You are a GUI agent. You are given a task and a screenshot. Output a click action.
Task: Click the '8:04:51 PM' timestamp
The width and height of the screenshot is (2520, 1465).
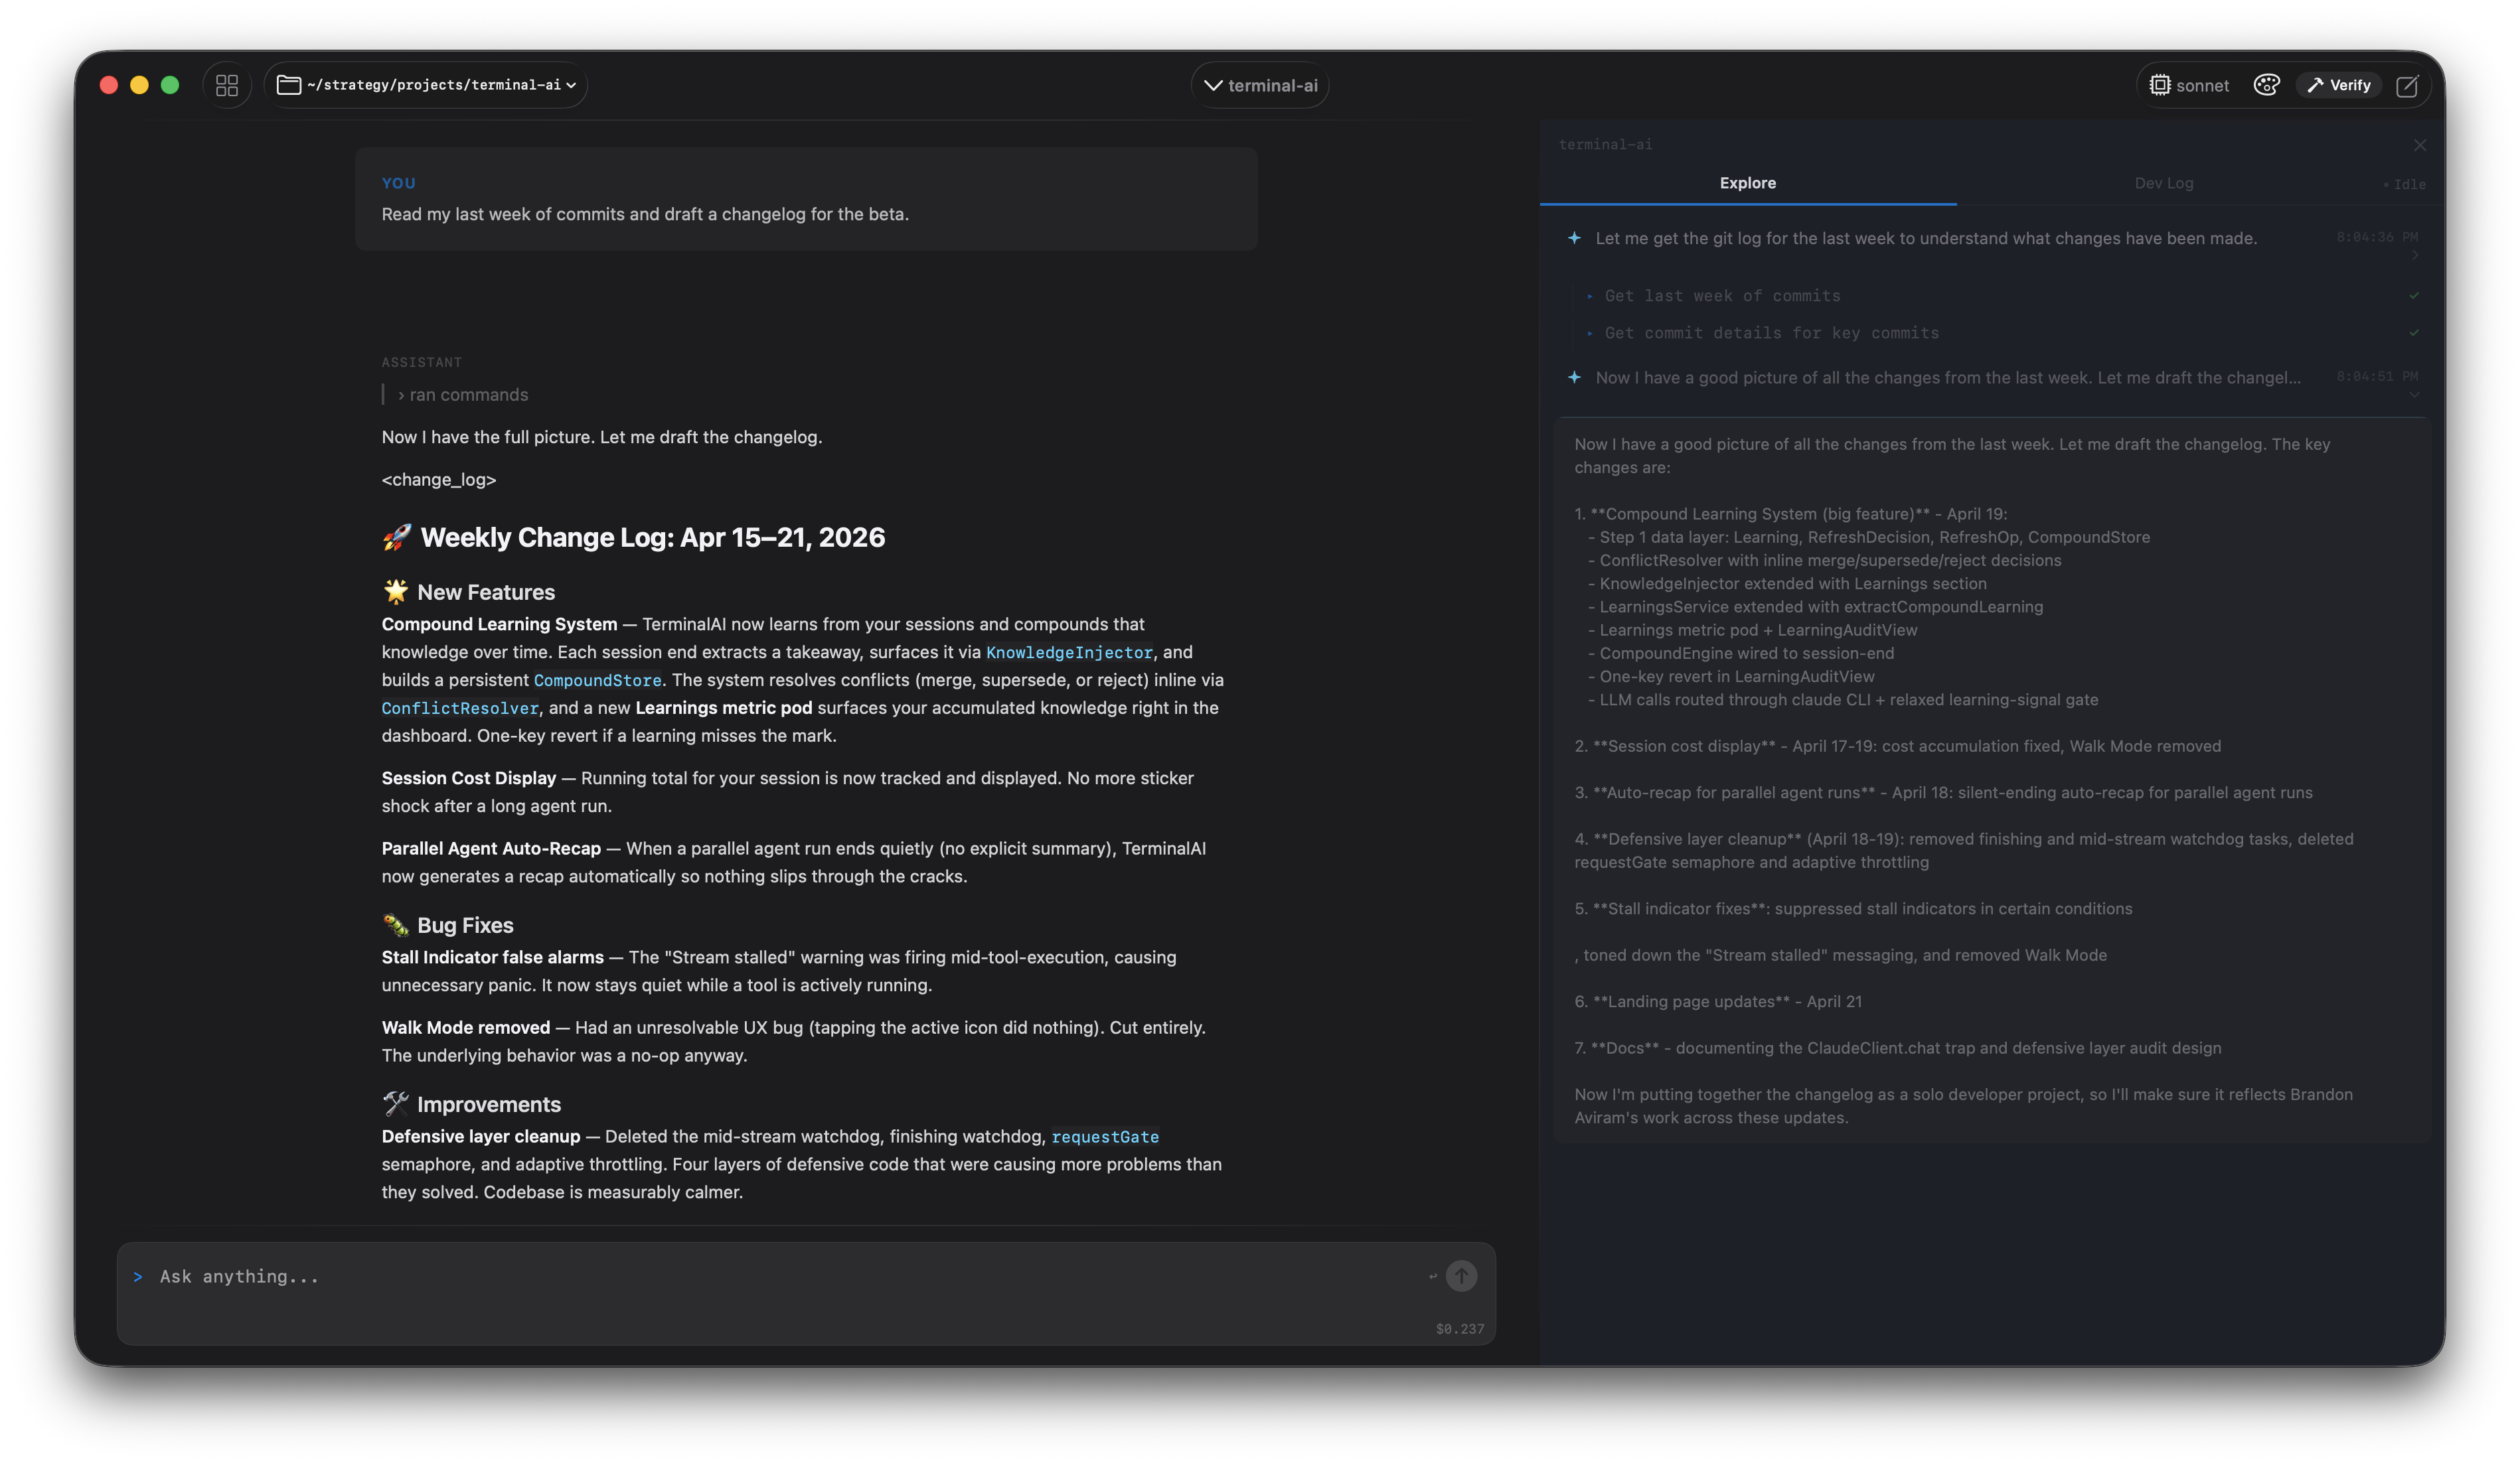[x=2377, y=377]
